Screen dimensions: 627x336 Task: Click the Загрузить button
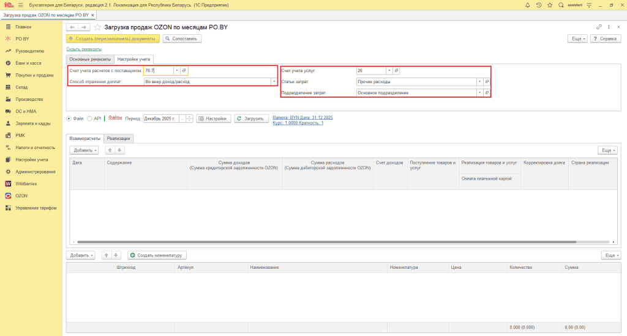coord(251,119)
